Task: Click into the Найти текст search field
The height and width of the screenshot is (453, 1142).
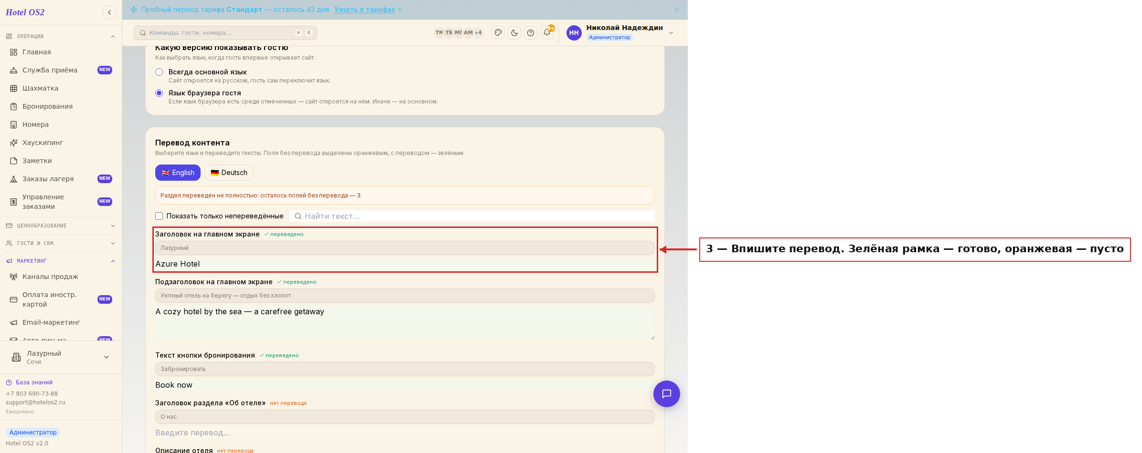Action: [472, 216]
